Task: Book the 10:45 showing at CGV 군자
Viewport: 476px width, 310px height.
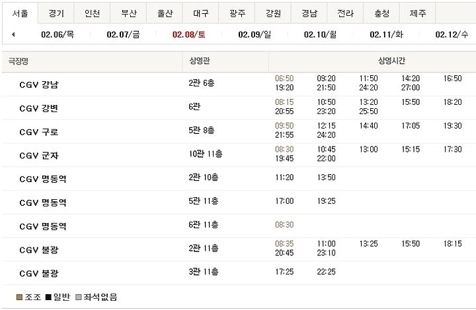Action: point(327,149)
